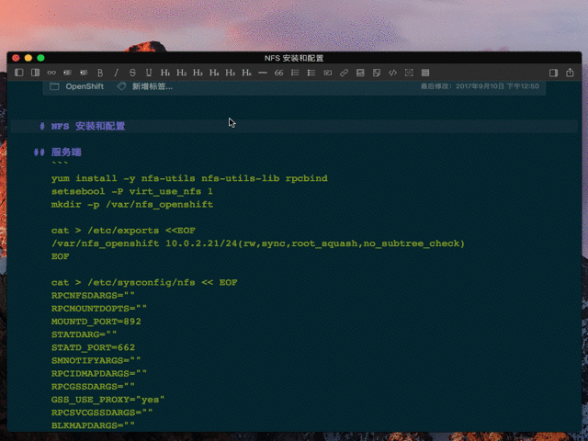The height and width of the screenshot is (441, 588).
Task: Open the OpenShift category folder
Action: pyautogui.click(x=77, y=86)
